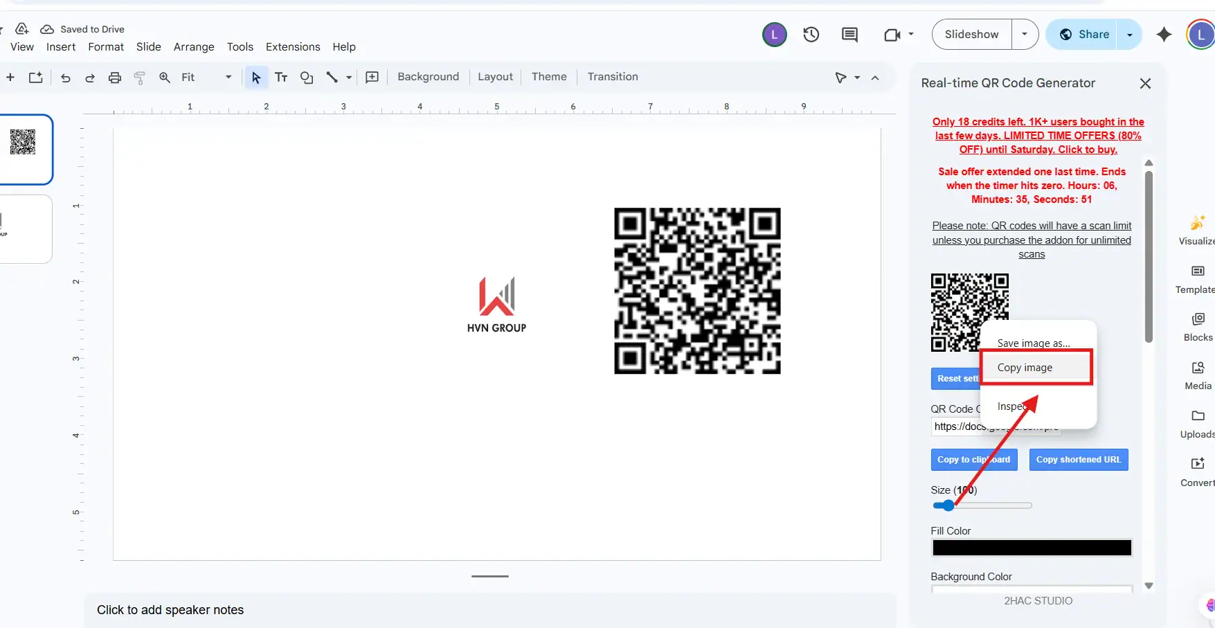
Task: Click the Slideshow button
Action: click(972, 35)
